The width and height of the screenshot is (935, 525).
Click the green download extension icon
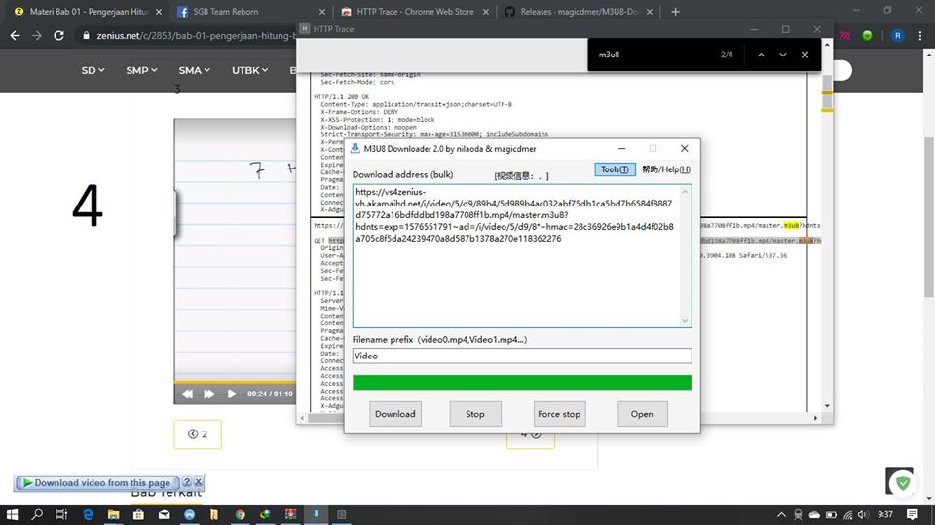867,36
